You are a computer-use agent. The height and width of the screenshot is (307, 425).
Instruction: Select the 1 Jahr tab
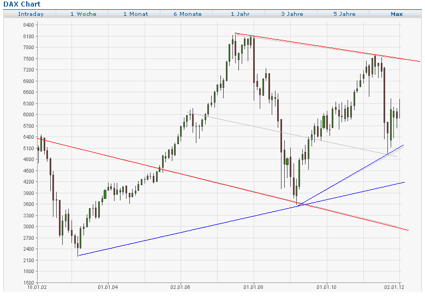[x=240, y=14]
